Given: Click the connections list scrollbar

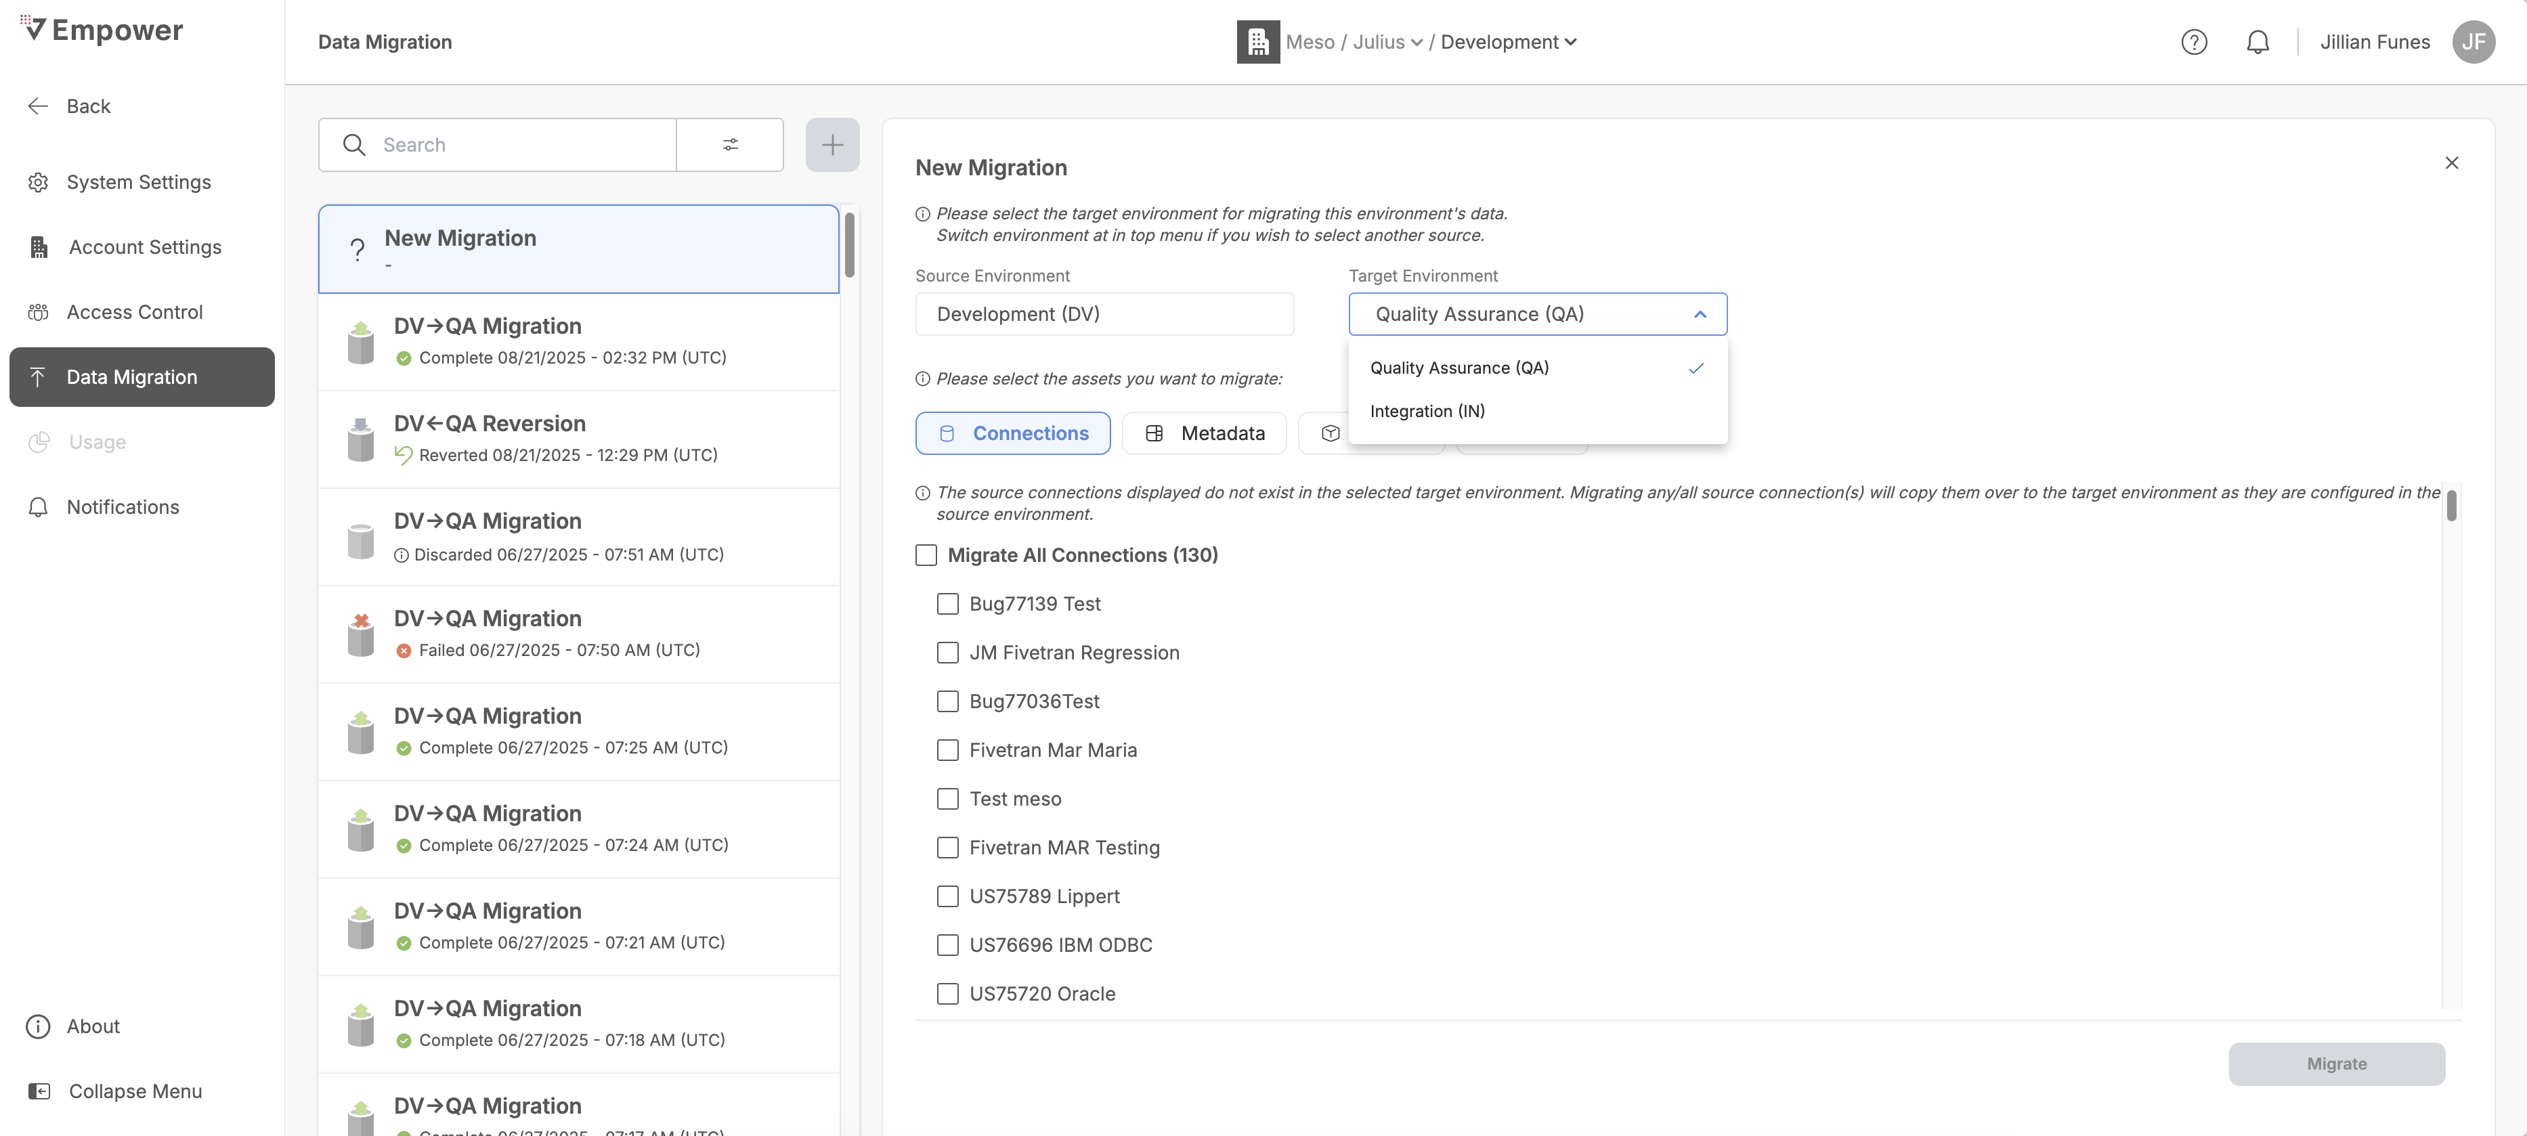Looking at the screenshot, I should coord(2450,506).
